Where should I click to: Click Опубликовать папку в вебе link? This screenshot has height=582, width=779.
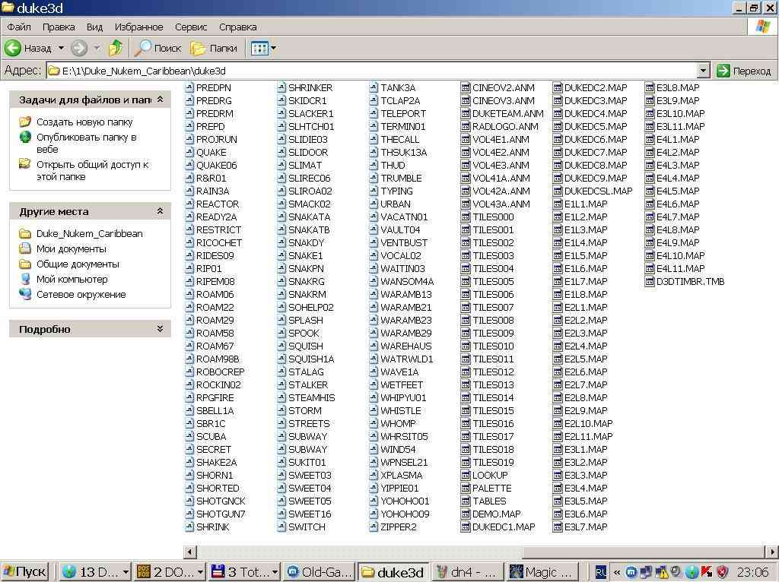coord(87,143)
